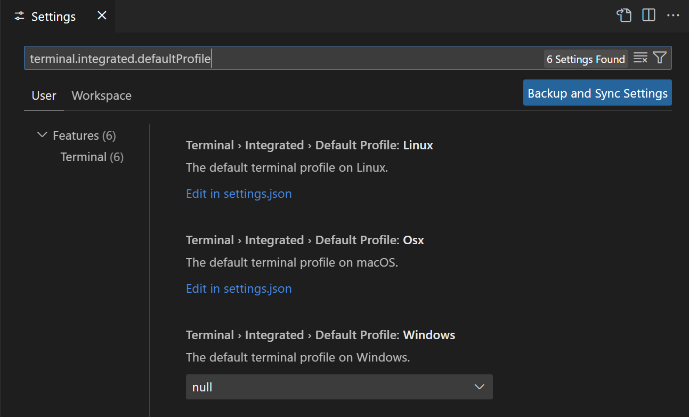This screenshot has width=689, height=417.
Task: Click the Settings editor tab title
Action: tap(53, 16)
